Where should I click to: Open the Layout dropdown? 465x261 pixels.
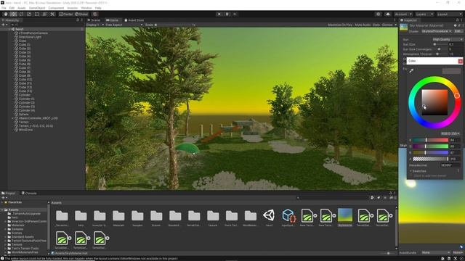pyautogui.click(x=449, y=14)
